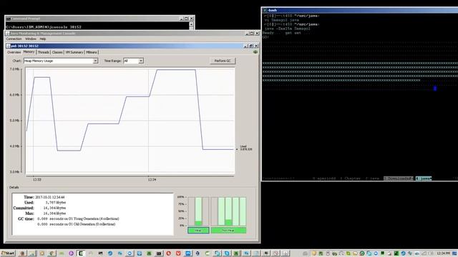Select the Heap memory pool bar
This screenshot has height=257, width=458.
coord(198,211)
